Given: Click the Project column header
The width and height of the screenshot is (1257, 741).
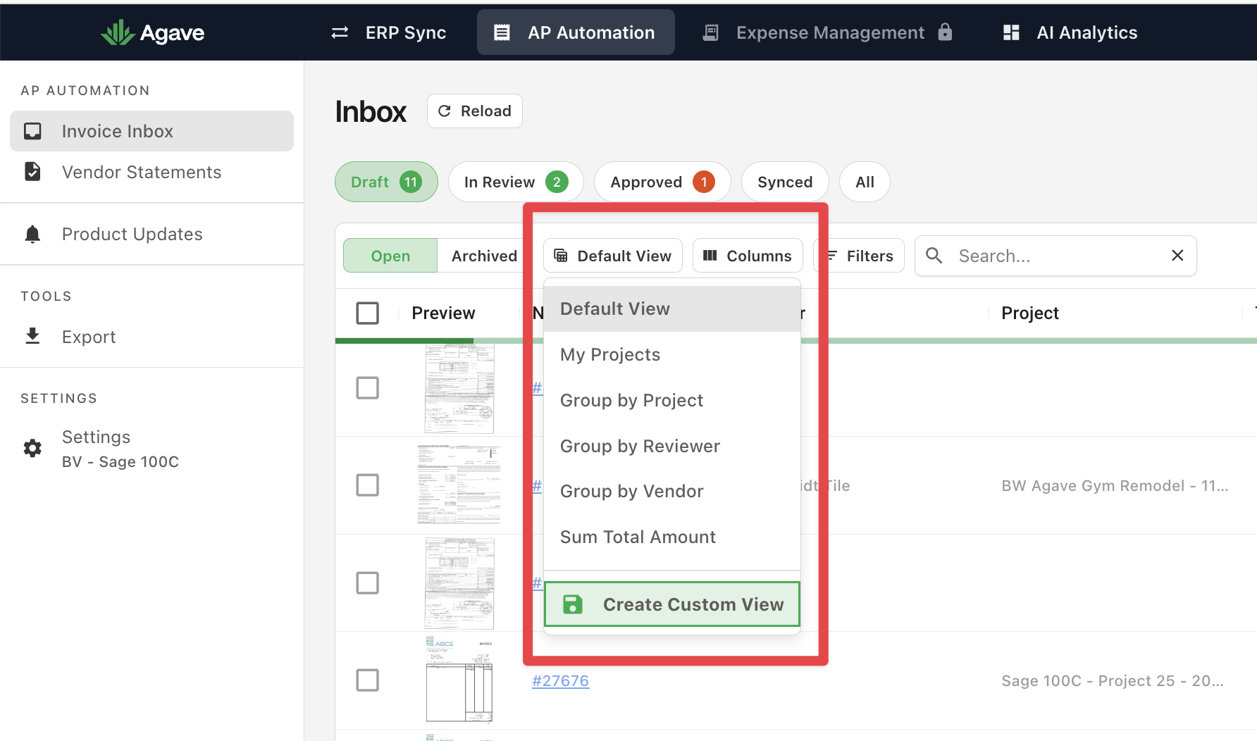Looking at the screenshot, I should pyautogui.click(x=1029, y=313).
